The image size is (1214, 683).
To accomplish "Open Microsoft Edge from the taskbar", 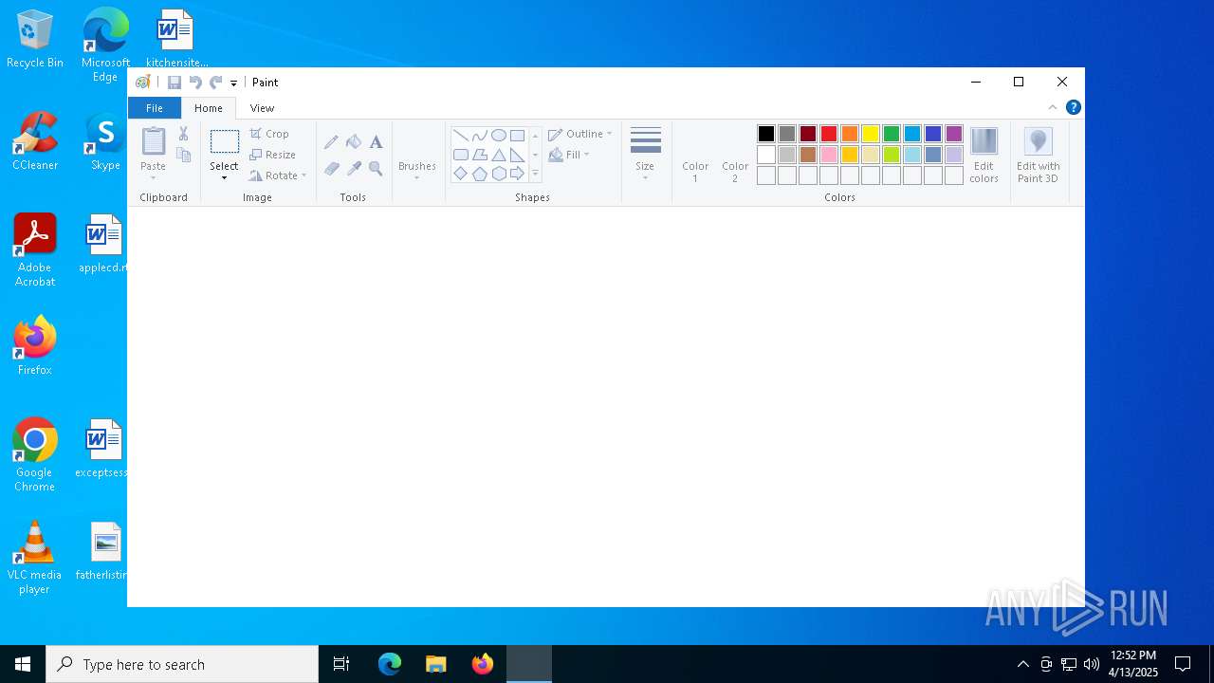I will [x=390, y=664].
